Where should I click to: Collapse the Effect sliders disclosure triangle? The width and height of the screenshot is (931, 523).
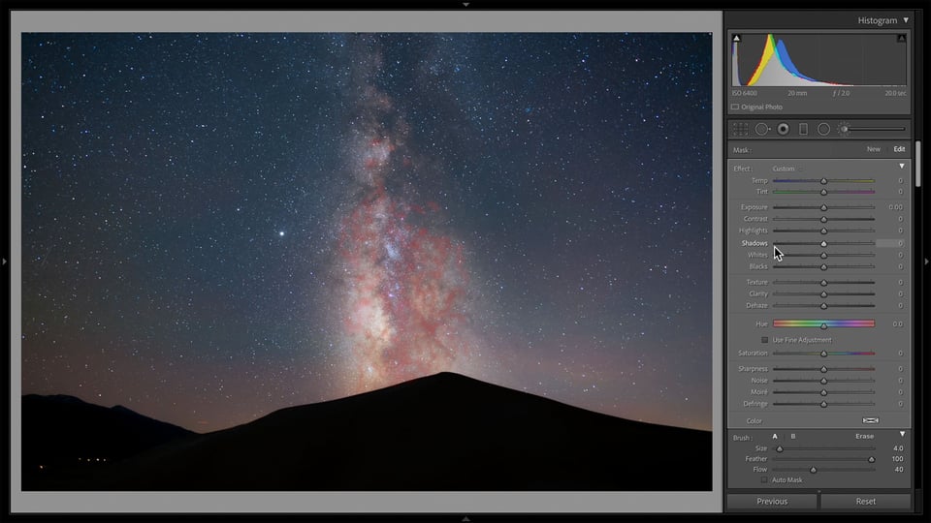point(902,166)
